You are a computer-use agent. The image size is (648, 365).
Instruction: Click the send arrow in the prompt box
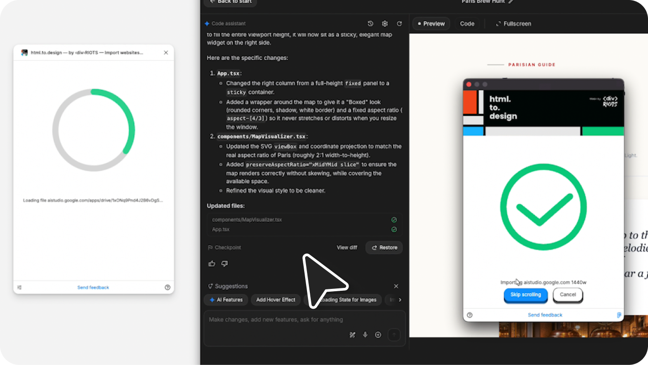point(394,334)
